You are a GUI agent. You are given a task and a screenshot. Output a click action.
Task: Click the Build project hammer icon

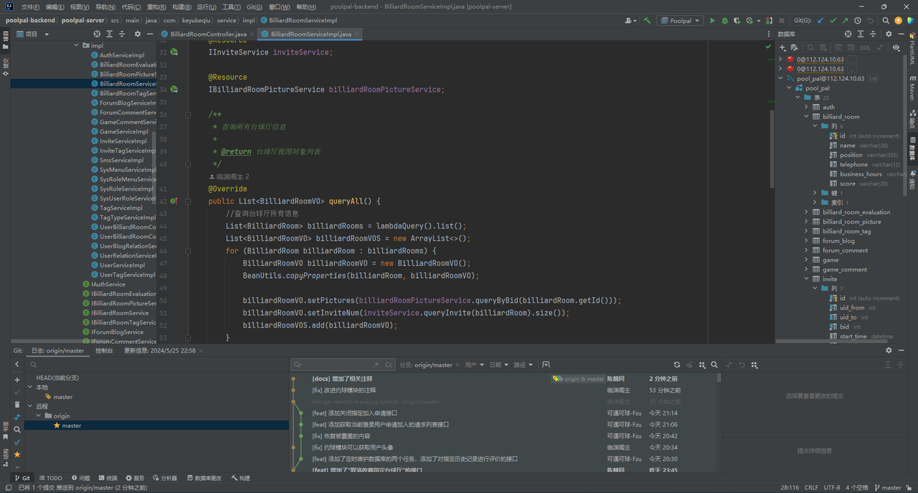pos(648,21)
